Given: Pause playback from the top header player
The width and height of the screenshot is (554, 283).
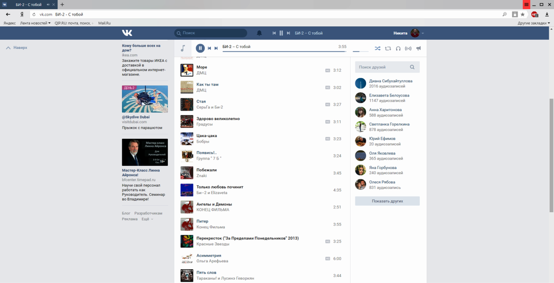Looking at the screenshot, I should [x=281, y=33].
